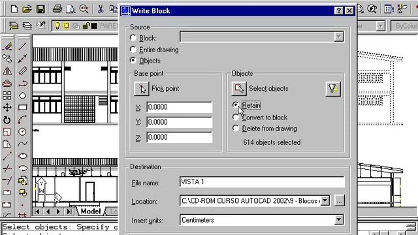418x235 pixels.
Task: Select the Scale tool
Action: [7, 132]
